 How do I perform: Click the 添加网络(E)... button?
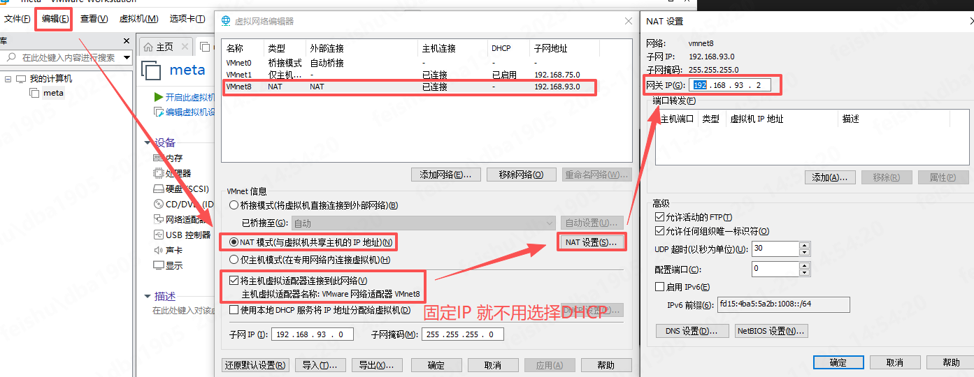[445, 175]
